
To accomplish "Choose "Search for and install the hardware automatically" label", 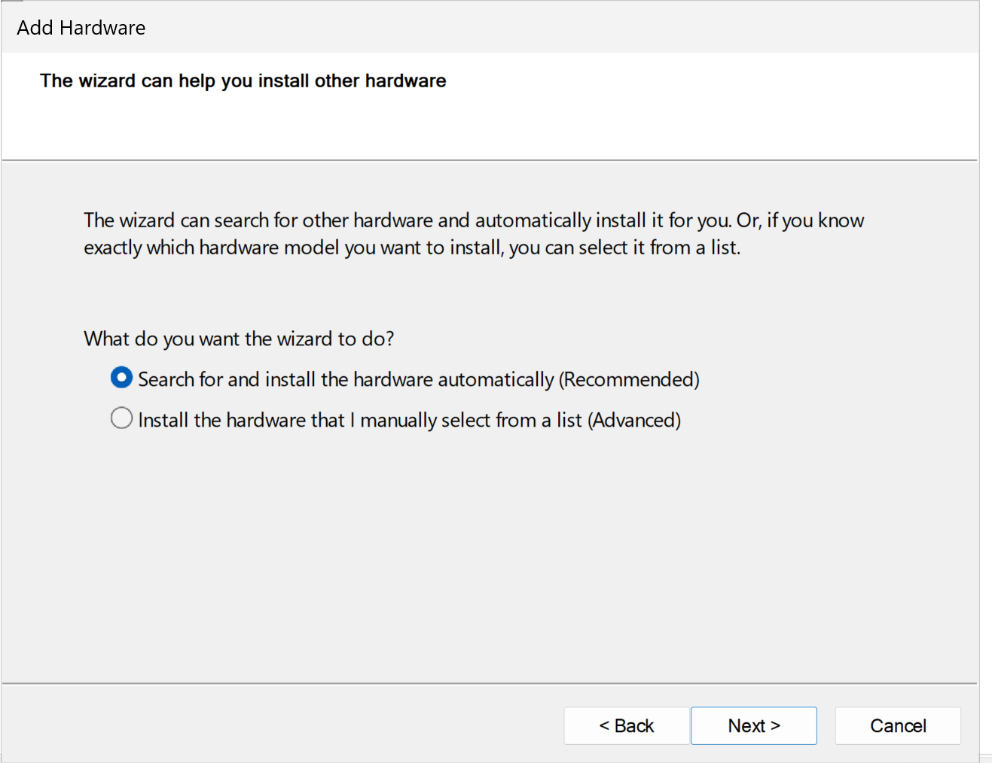I will [346, 379].
